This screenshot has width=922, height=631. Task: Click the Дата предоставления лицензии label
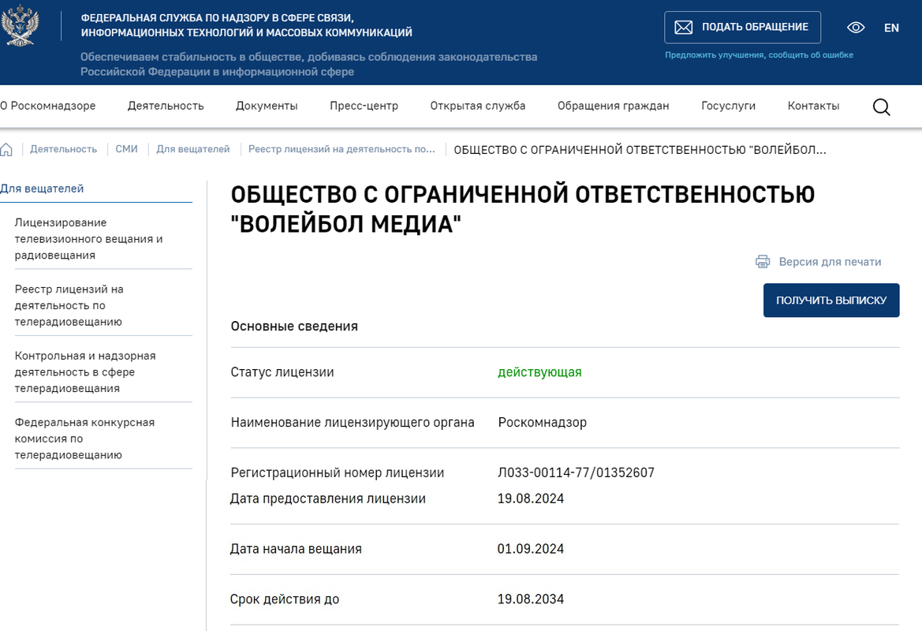[327, 498]
